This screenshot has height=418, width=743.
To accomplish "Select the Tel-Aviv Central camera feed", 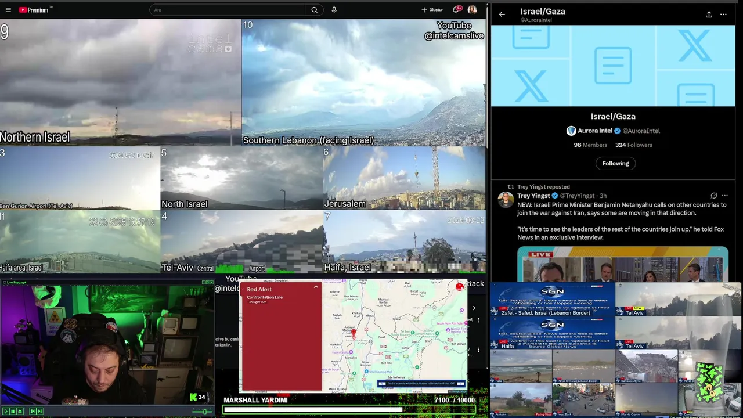I will pos(241,242).
